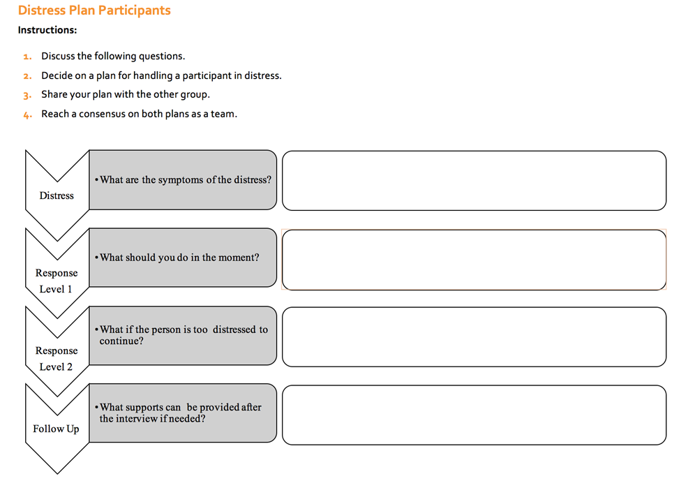Select the 'What if the person' gray box
The width and height of the screenshot is (674, 481).
[183, 336]
